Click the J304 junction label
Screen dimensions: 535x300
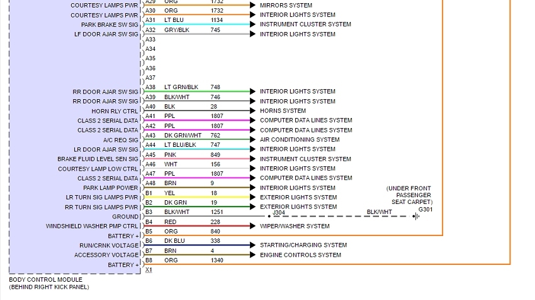pyautogui.click(x=279, y=213)
